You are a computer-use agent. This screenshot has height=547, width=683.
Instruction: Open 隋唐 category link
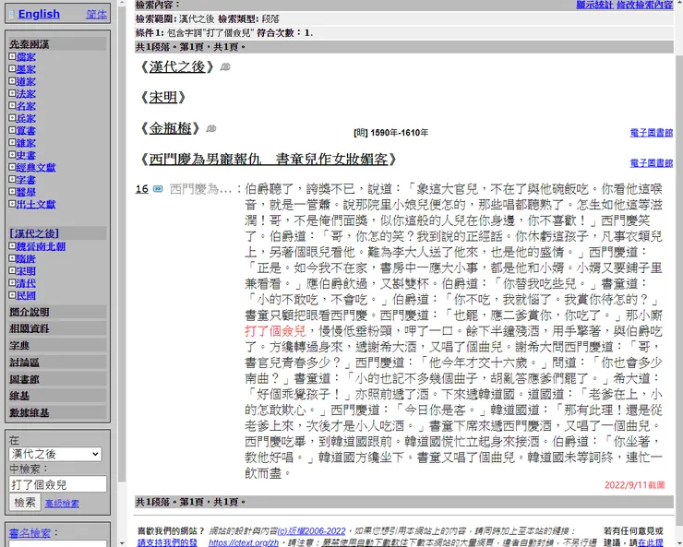26,258
